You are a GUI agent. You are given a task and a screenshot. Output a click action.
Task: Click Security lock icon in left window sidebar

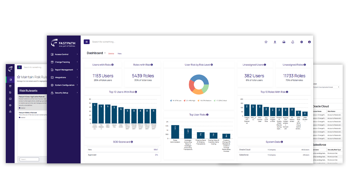tap(10, 111)
